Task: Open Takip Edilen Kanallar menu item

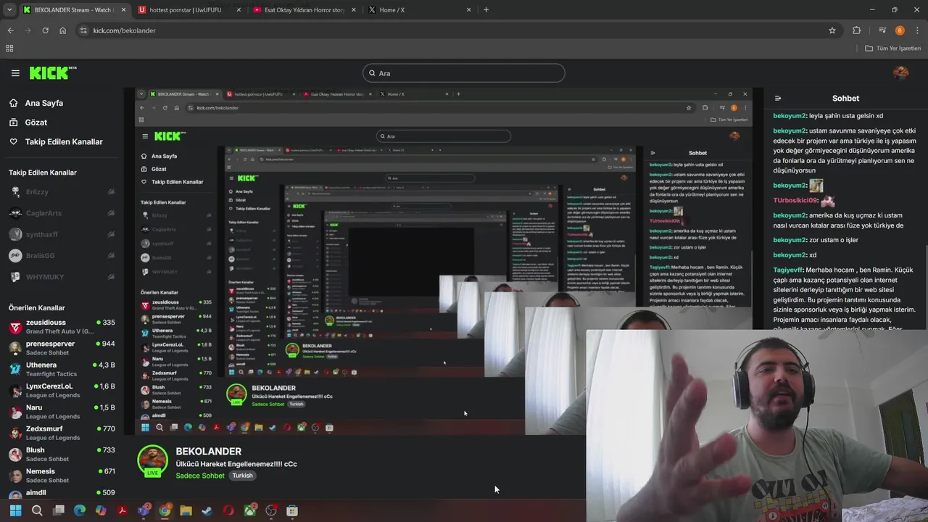Action: 64,141
